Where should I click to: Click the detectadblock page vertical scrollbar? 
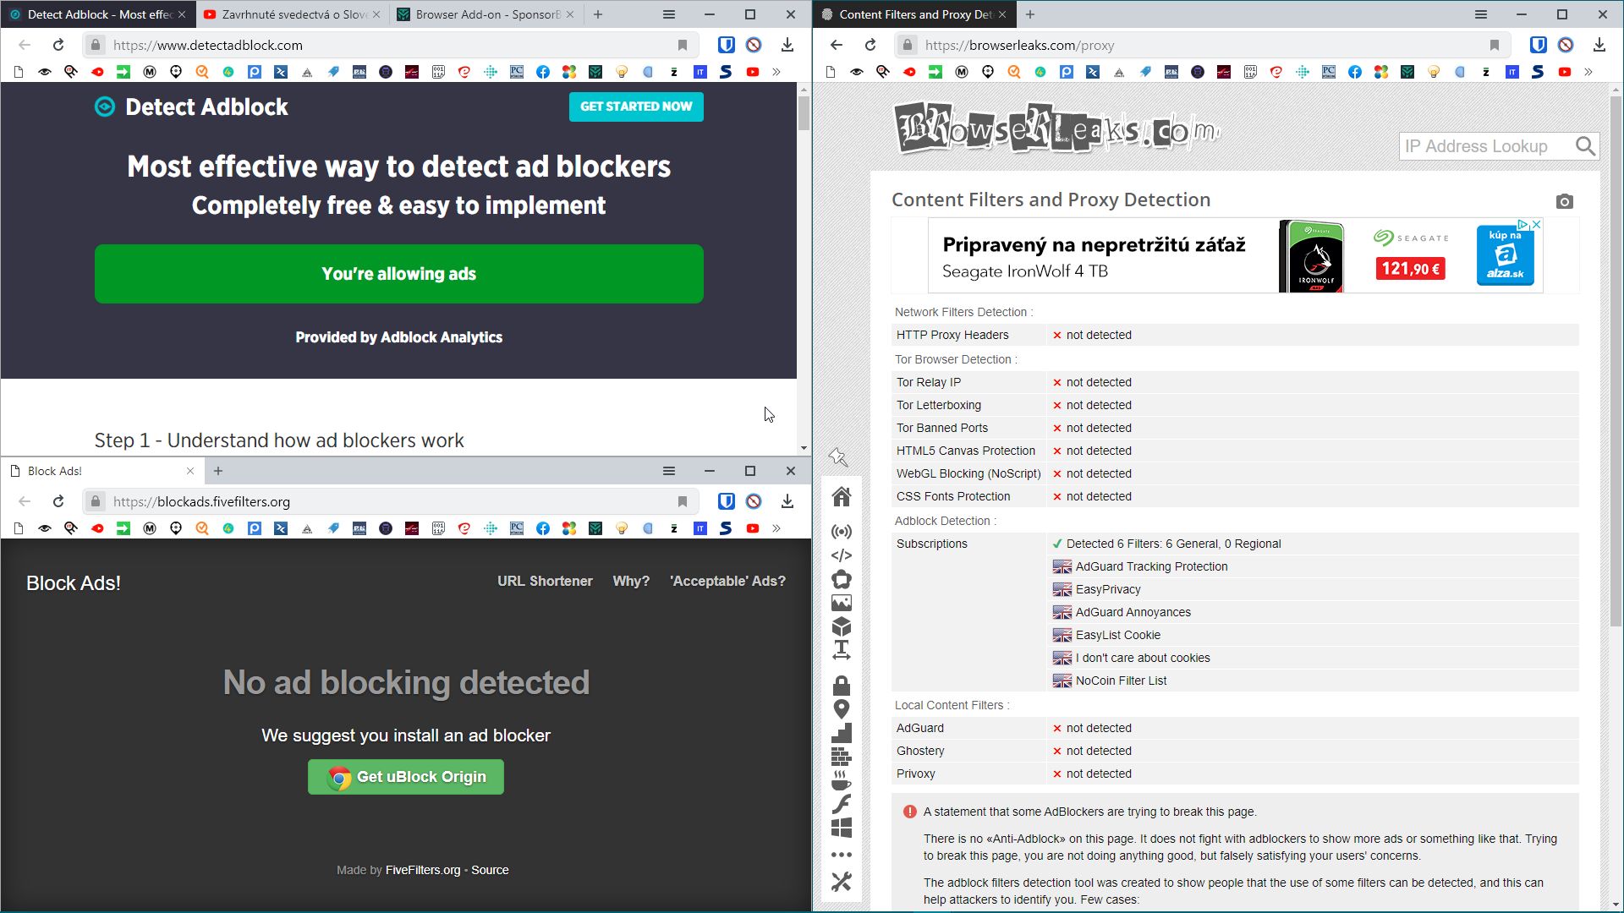(804, 114)
